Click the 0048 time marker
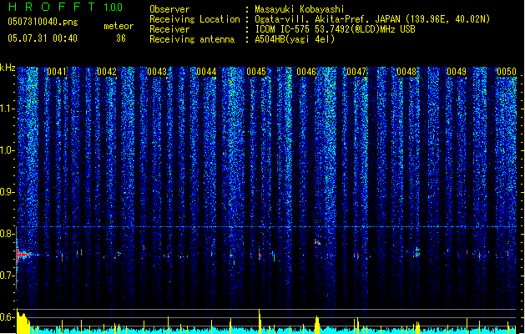Viewport: 525px width, 334px height. [406, 72]
